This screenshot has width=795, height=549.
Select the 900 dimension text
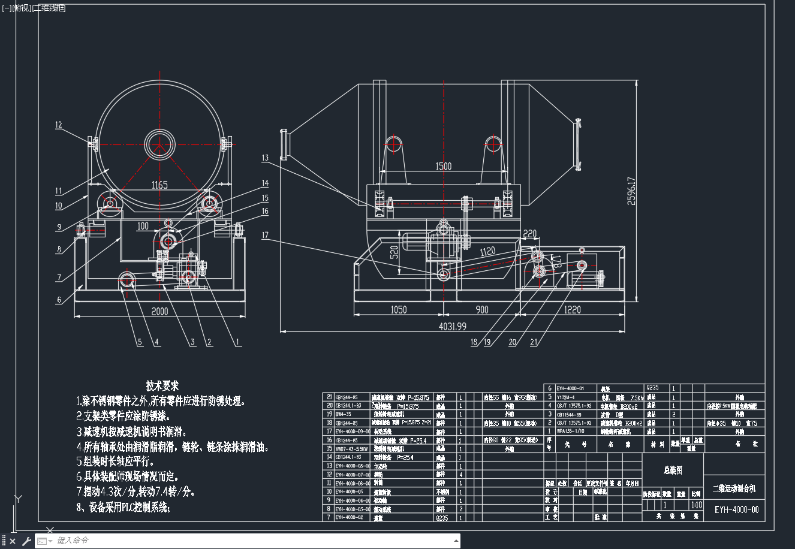click(482, 310)
